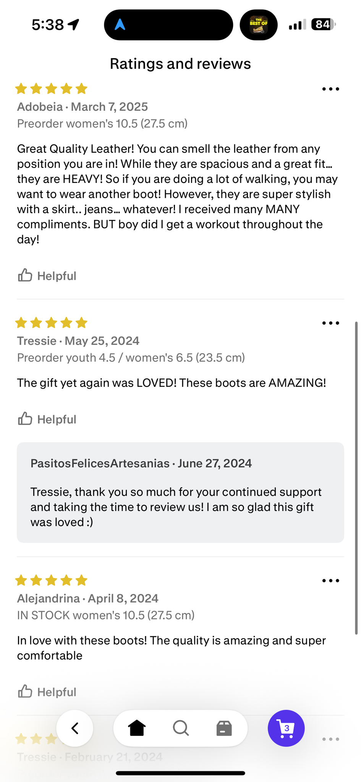Tap the battery indicator showing 84
This screenshot has height=782, width=361.
pyautogui.click(x=323, y=25)
